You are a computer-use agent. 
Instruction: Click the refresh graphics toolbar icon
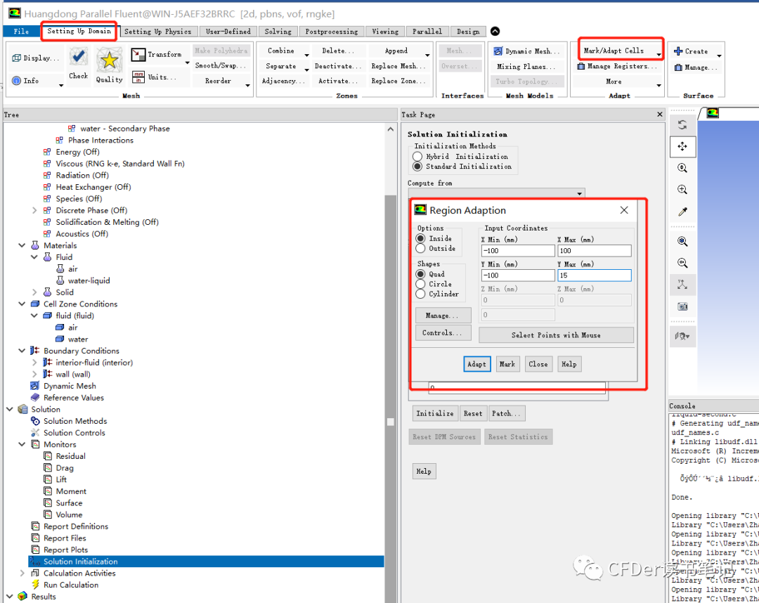coord(682,125)
